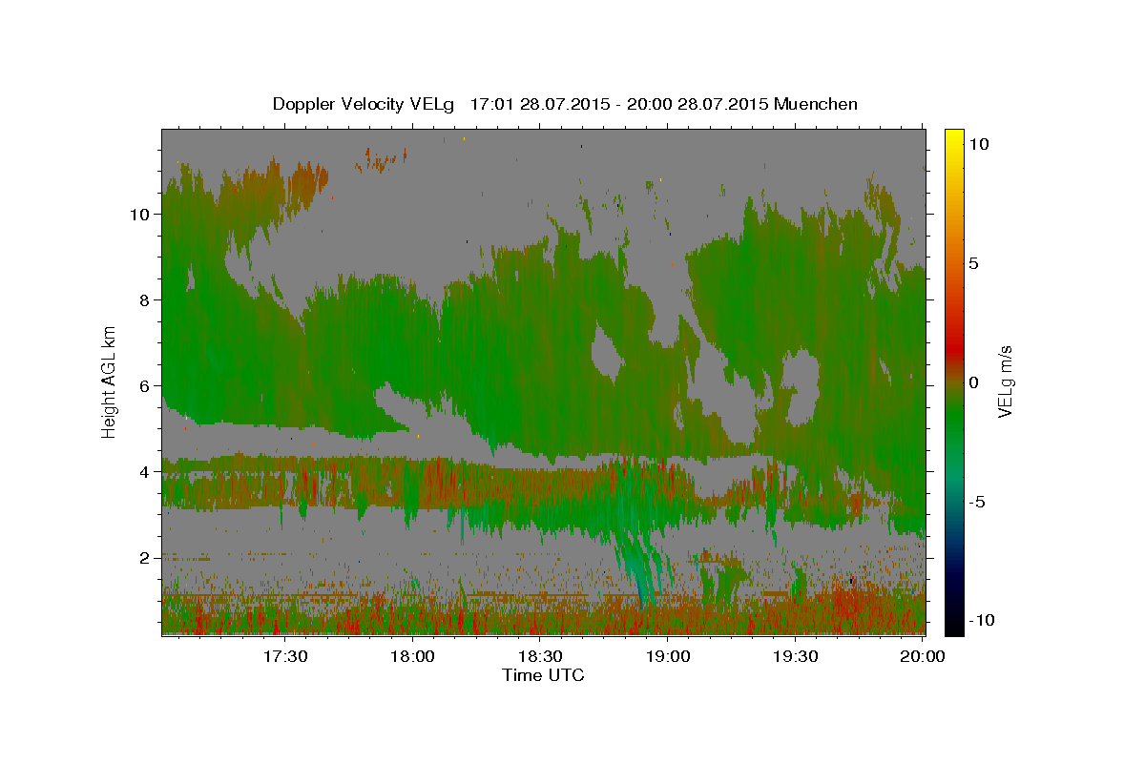Click the colorbar value 5 label

(973, 262)
